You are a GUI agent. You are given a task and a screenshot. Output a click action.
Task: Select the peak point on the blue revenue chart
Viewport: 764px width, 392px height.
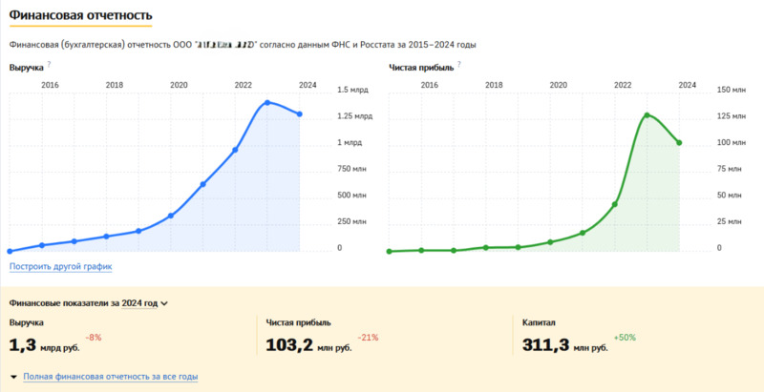(x=267, y=102)
